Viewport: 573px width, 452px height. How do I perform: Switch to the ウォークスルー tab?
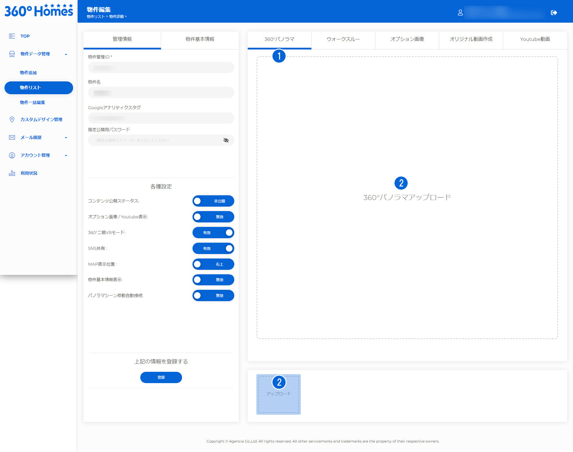click(343, 39)
